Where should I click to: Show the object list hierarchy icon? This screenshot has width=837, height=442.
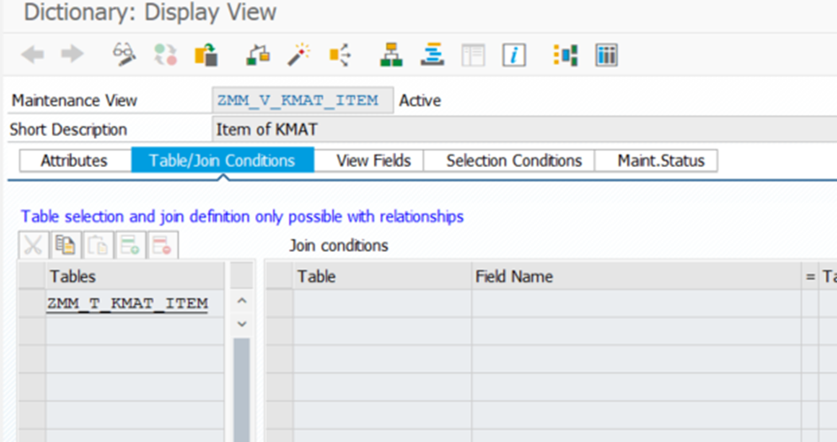point(391,55)
